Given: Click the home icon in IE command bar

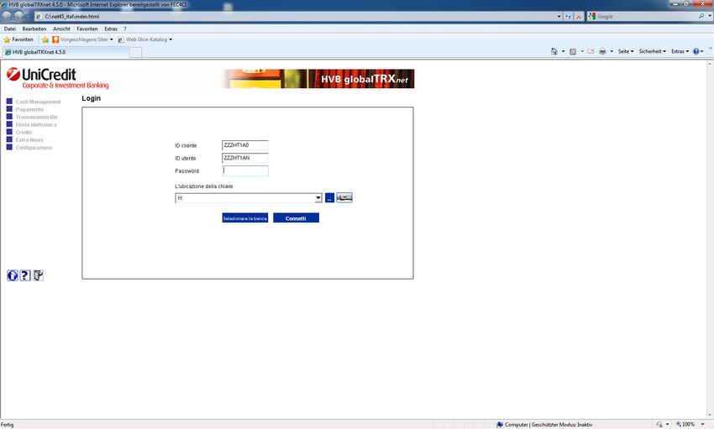Looking at the screenshot, I should pos(554,51).
